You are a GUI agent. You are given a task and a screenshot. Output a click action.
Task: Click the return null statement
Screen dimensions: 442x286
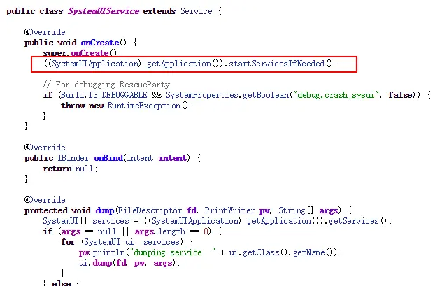tap(70, 169)
